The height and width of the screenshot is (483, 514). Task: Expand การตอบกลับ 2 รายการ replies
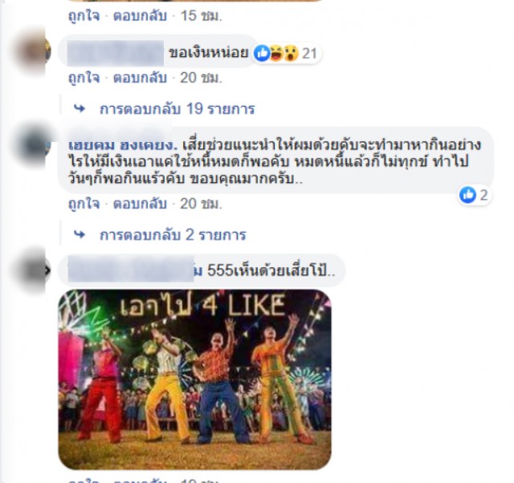tap(173, 235)
